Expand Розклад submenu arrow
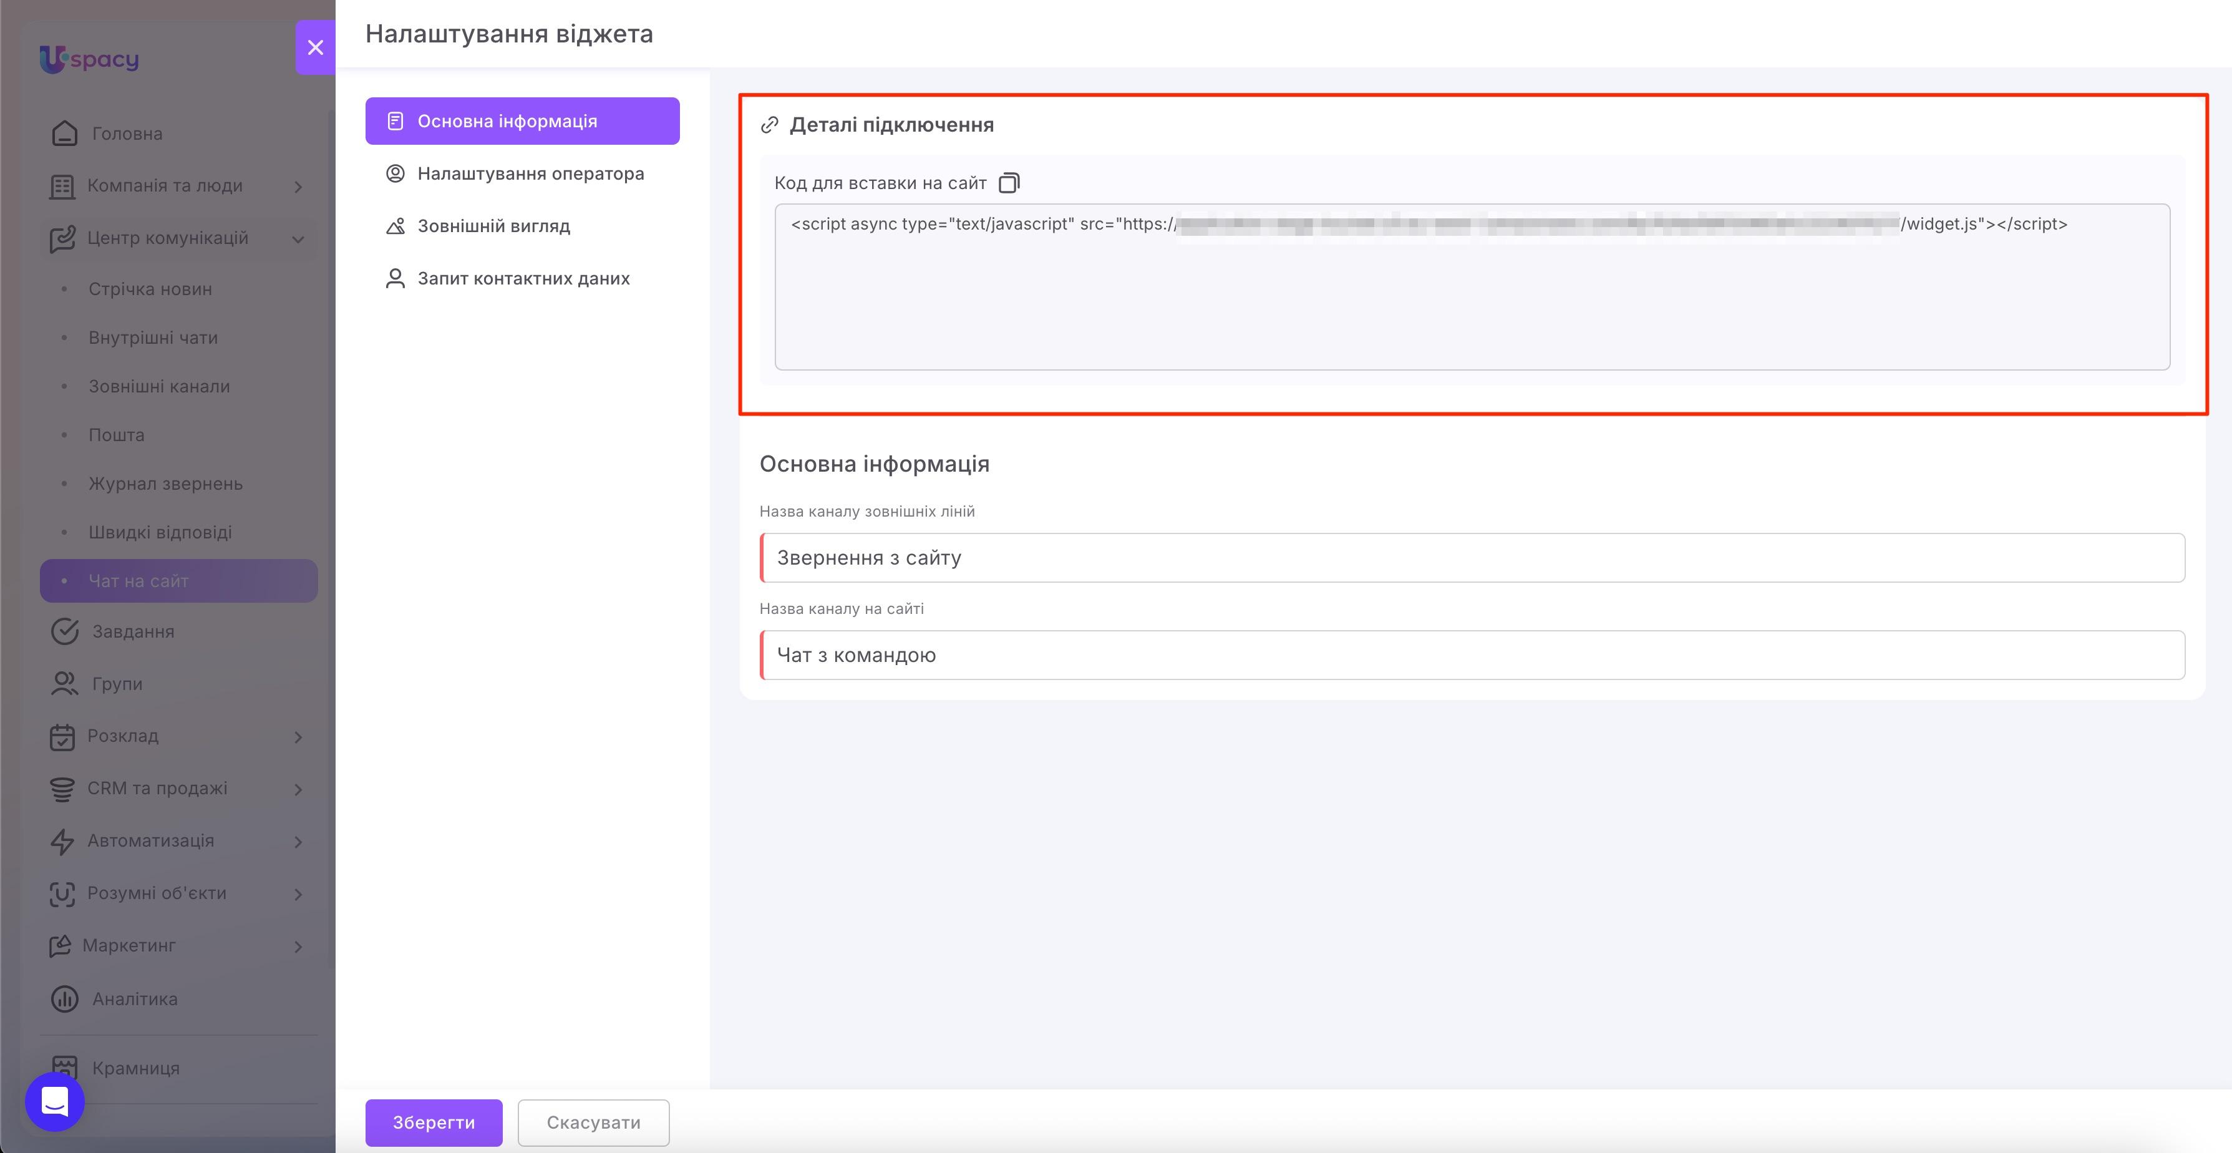This screenshot has width=2232, height=1153. [x=298, y=737]
